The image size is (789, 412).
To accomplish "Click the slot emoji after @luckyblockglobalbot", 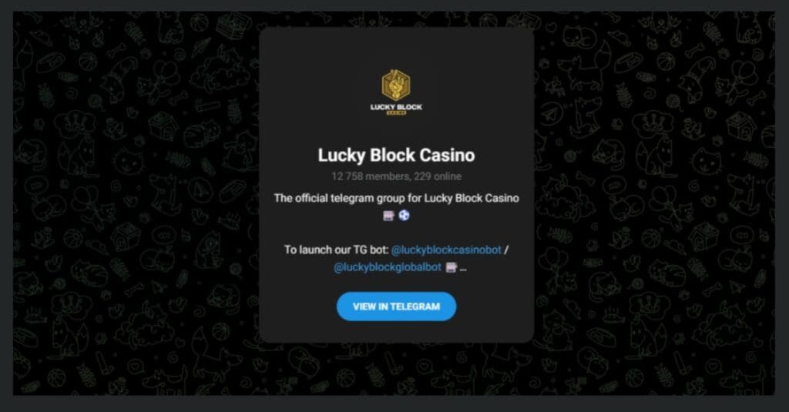I will coord(452,268).
